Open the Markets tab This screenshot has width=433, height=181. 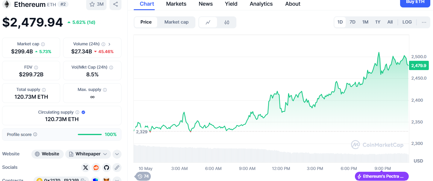pos(176,4)
